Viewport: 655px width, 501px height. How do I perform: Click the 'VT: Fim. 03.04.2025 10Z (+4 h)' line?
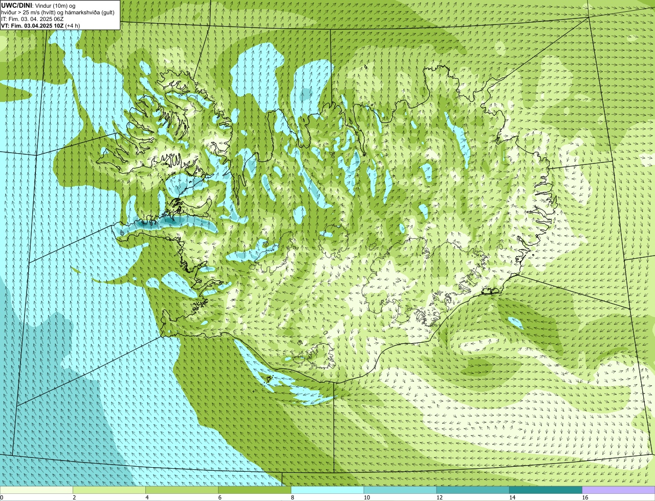[40, 26]
